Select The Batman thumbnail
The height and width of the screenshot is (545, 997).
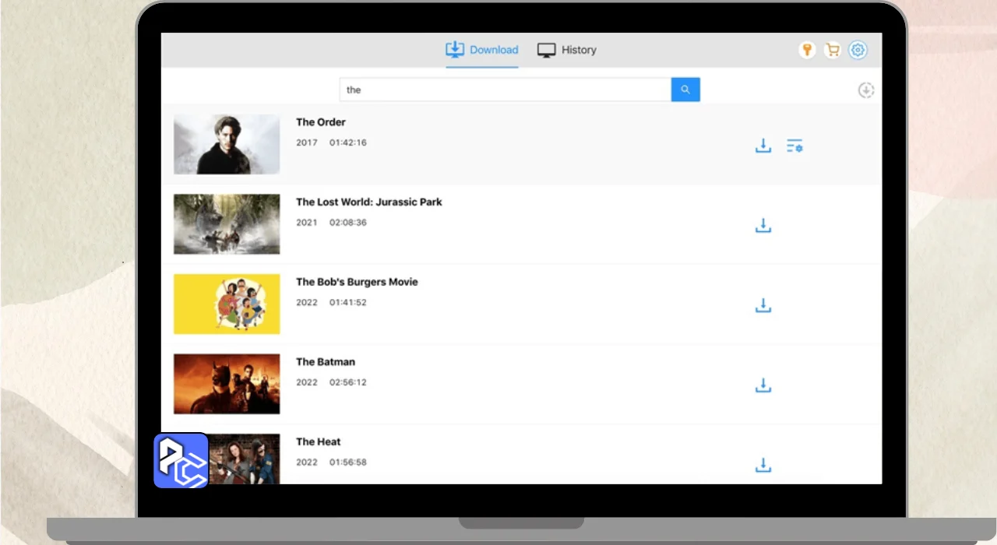[227, 384]
